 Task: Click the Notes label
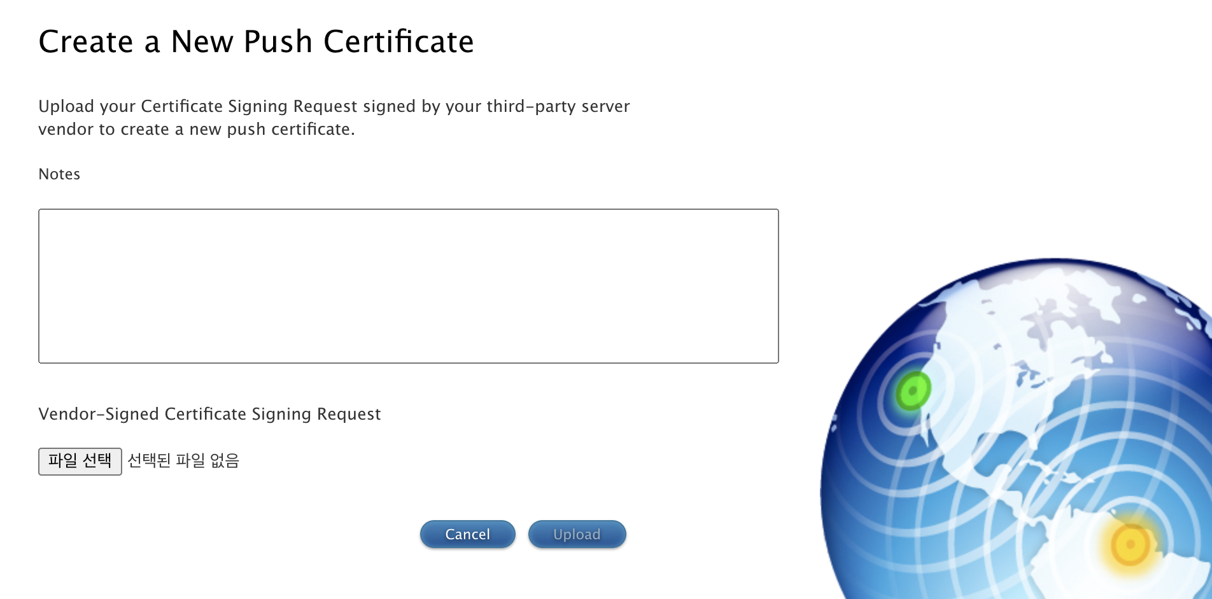[x=59, y=174]
